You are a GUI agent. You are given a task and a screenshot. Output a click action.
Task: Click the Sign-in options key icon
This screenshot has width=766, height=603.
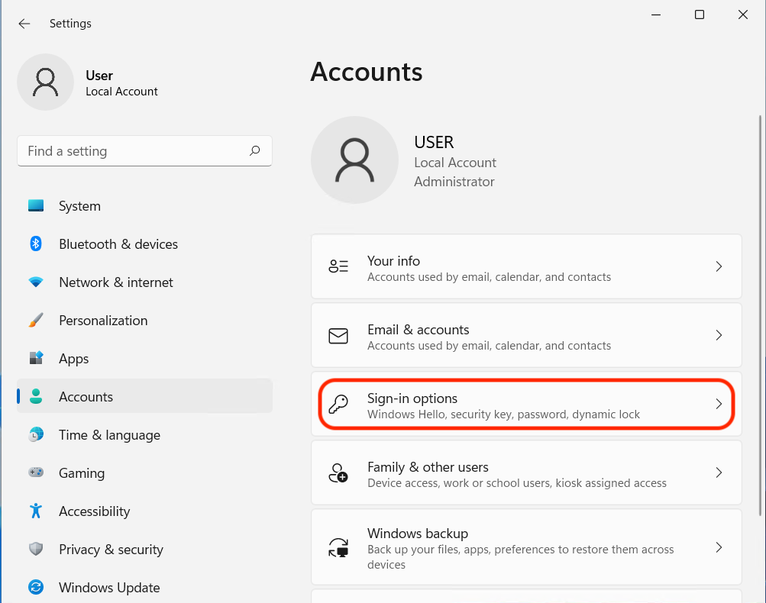pyautogui.click(x=338, y=405)
